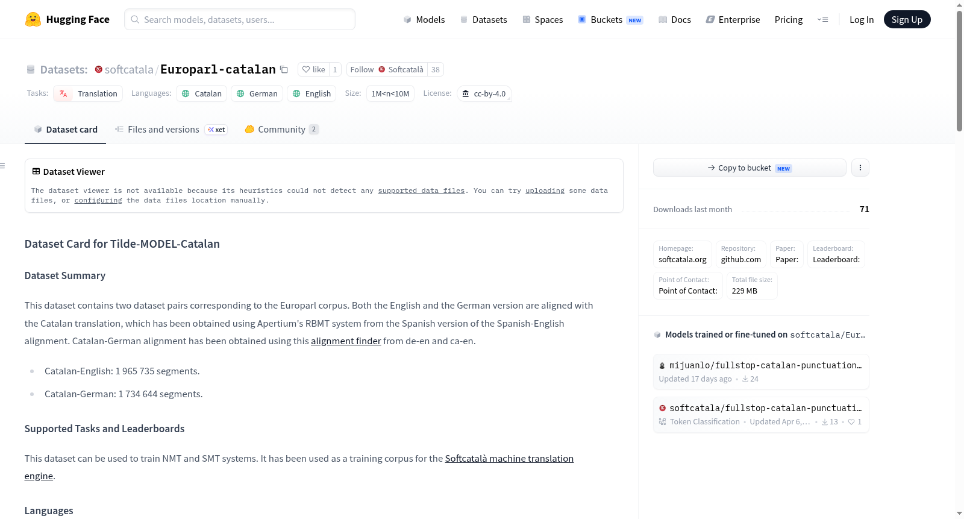Click the datasets stack icon beside Datasets:
Image resolution: width=964 pixels, height=519 pixels.
click(x=31, y=70)
